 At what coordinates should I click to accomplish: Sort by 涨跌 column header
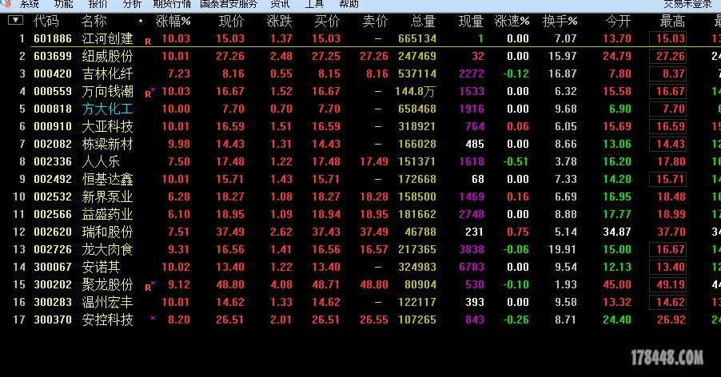(279, 21)
